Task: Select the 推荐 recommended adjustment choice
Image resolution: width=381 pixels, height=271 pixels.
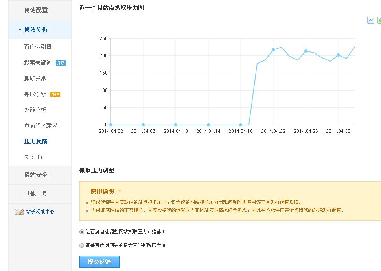Action: 156,232
